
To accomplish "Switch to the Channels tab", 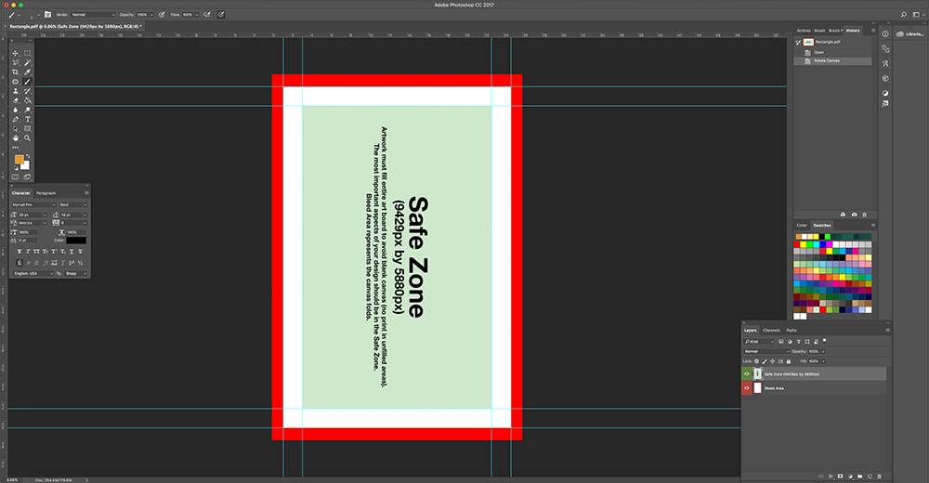I will point(771,331).
